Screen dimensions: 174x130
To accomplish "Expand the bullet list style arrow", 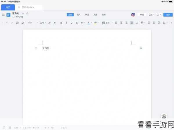I will (x=167, y=23).
